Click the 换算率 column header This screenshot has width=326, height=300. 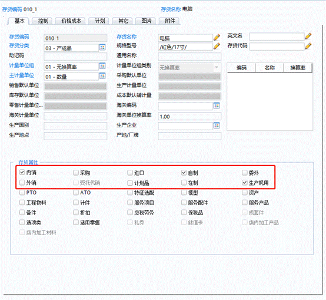tap(298, 68)
